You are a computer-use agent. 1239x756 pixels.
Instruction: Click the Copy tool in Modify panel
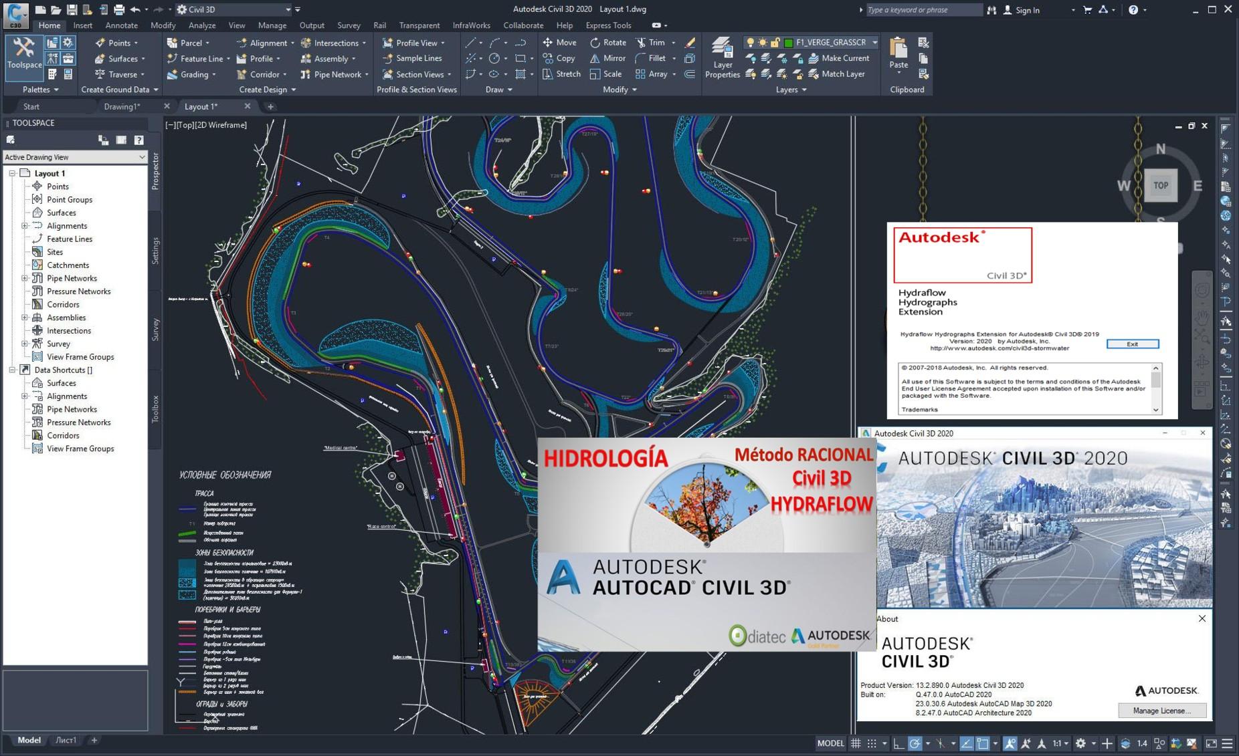pyautogui.click(x=559, y=58)
